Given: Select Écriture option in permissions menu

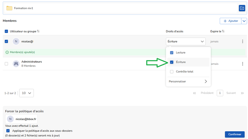Looking at the screenshot, I should pos(181,62).
